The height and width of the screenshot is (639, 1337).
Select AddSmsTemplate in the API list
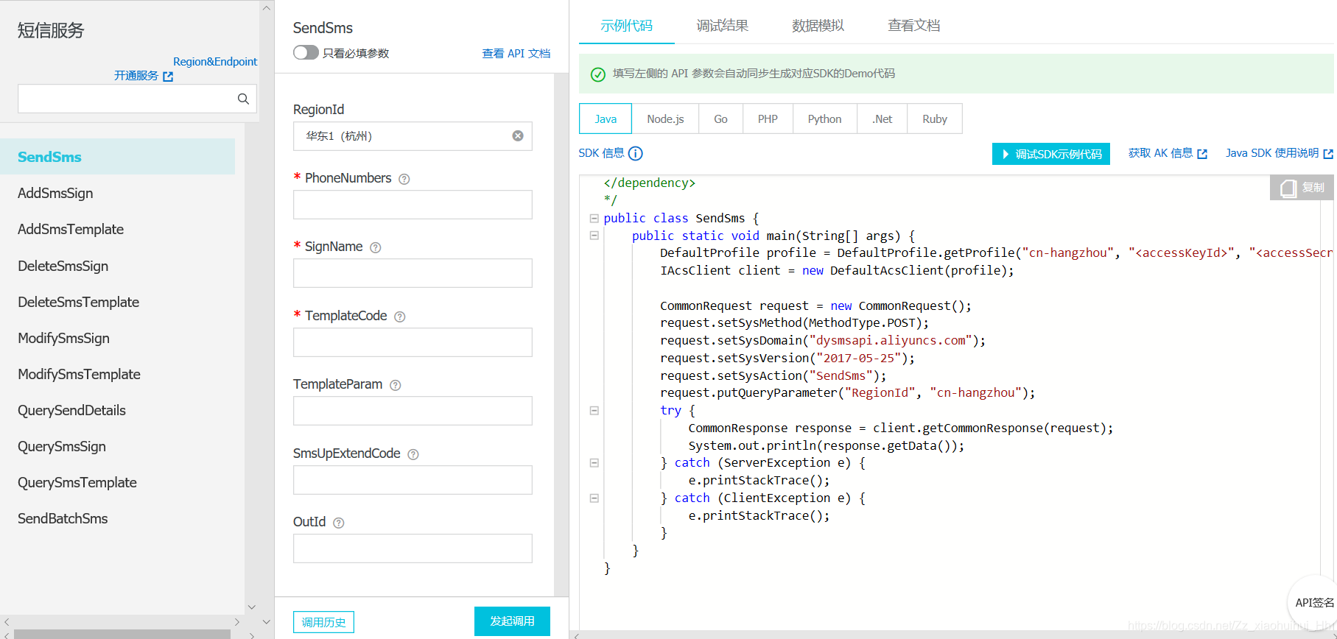[x=71, y=229]
